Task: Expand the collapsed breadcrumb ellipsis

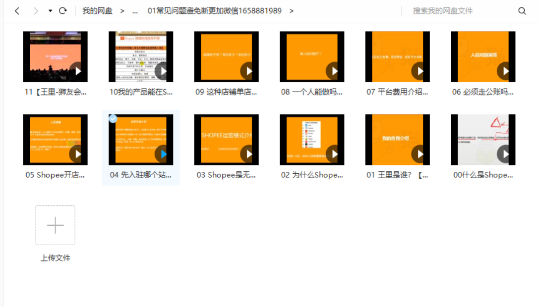Action: (x=135, y=11)
